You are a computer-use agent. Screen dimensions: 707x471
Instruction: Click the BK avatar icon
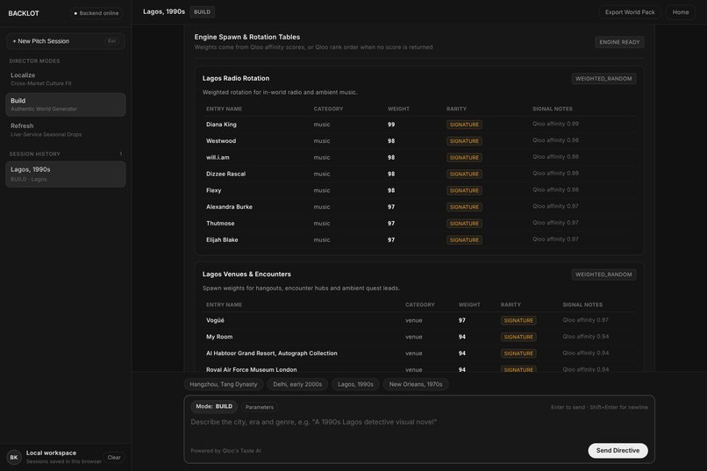pos(14,457)
